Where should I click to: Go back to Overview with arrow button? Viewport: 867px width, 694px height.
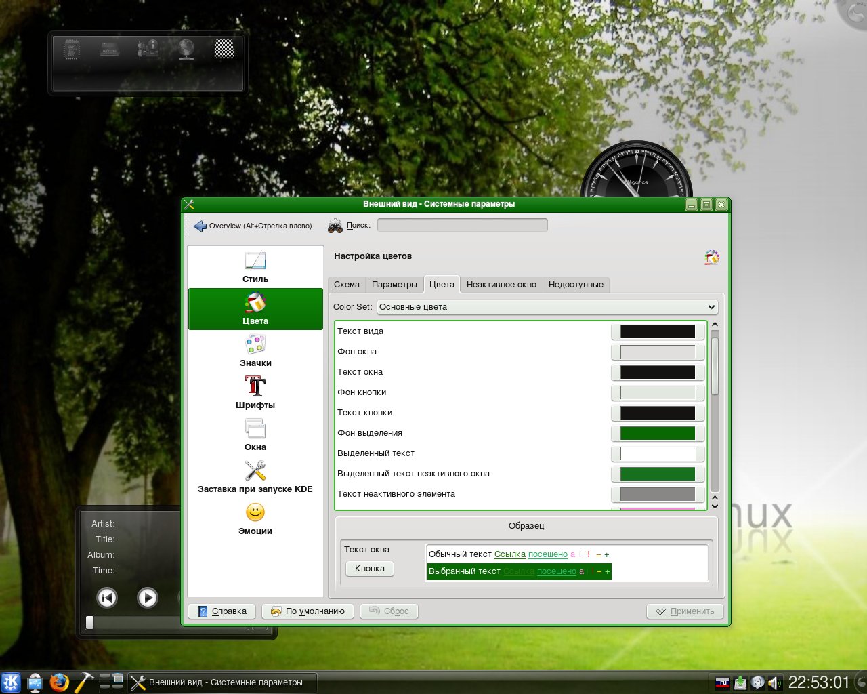pyautogui.click(x=253, y=226)
